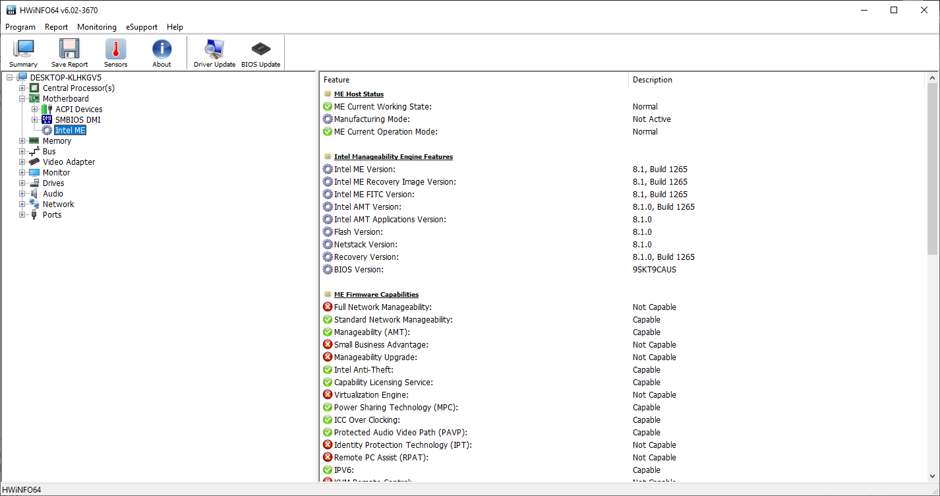Click the Audio speaker icon
The height and width of the screenshot is (496, 940).
pos(34,194)
